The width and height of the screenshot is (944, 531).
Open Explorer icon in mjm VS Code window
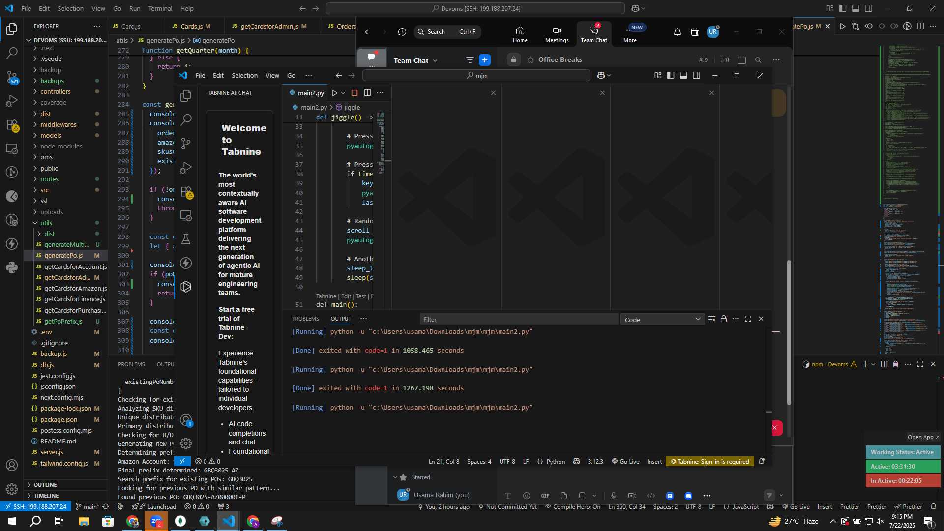[186, 96]
